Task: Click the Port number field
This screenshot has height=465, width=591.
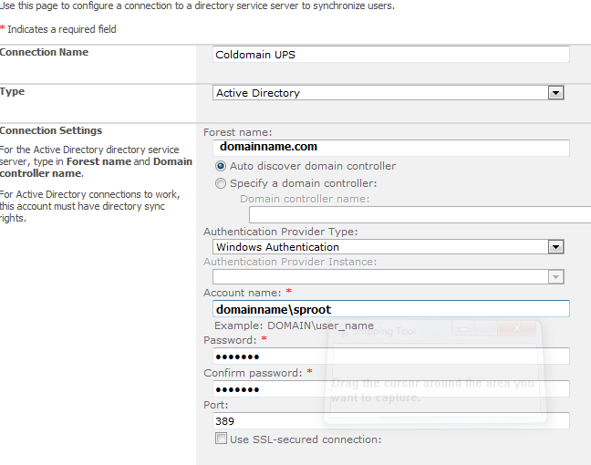Action: point(391,421)
